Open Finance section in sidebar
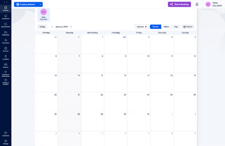225x146 pixels. [6, 66]
